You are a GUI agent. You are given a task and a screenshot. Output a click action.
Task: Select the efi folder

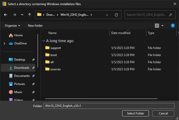[52, 62]
